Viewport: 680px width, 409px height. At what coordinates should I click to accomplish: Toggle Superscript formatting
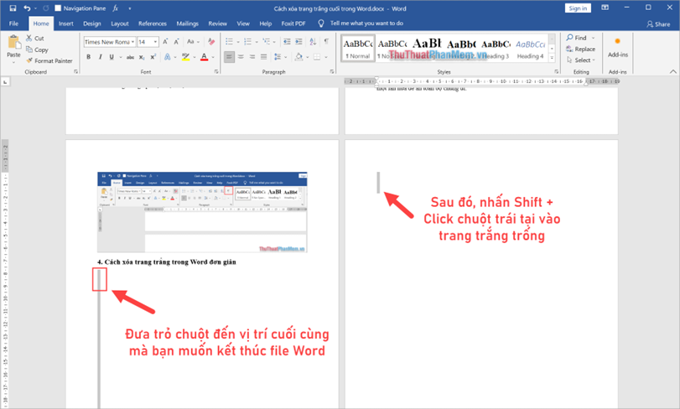pos(153,57)
